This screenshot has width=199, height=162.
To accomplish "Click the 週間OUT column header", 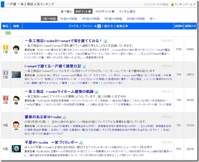I will [190, 26].
